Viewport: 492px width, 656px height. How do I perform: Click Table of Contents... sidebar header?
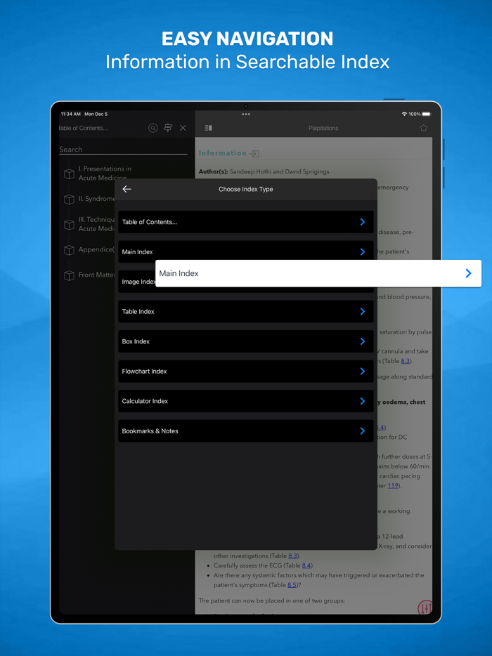[x=84, y=128]
